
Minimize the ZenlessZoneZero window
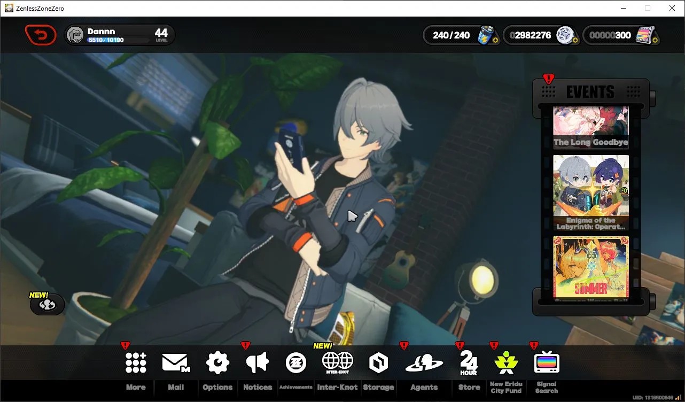[623, 8]
